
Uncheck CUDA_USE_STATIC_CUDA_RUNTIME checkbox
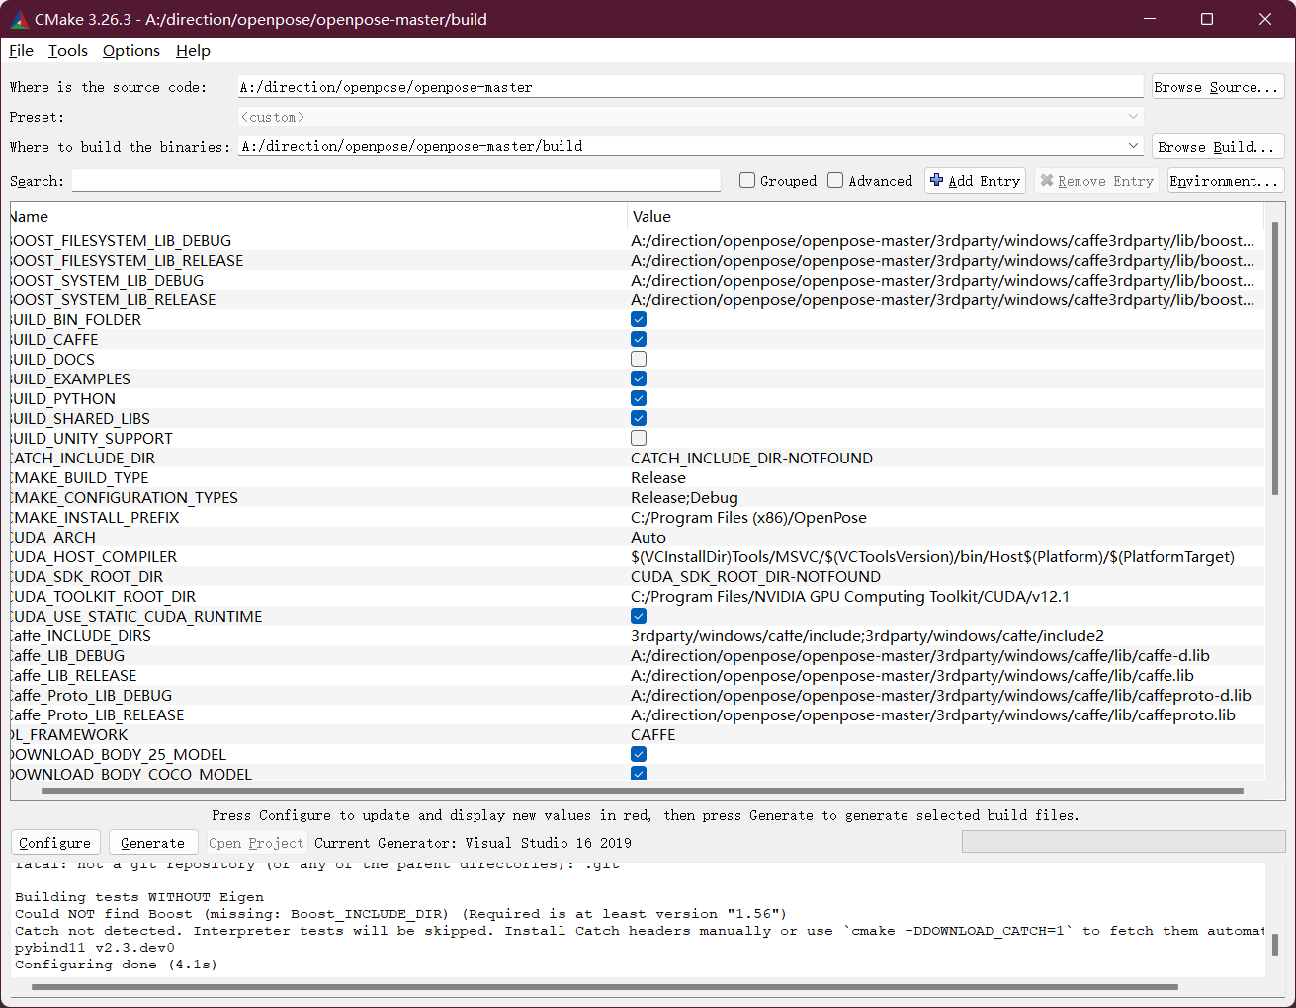[x=639, y=616]
